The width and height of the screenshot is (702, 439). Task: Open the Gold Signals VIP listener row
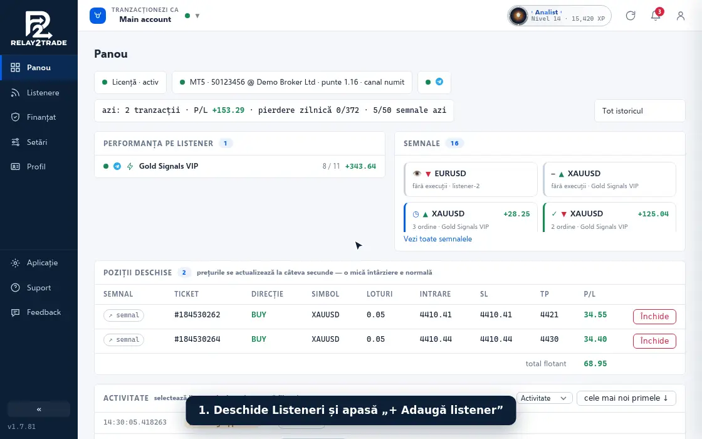[x=239, y=166]
